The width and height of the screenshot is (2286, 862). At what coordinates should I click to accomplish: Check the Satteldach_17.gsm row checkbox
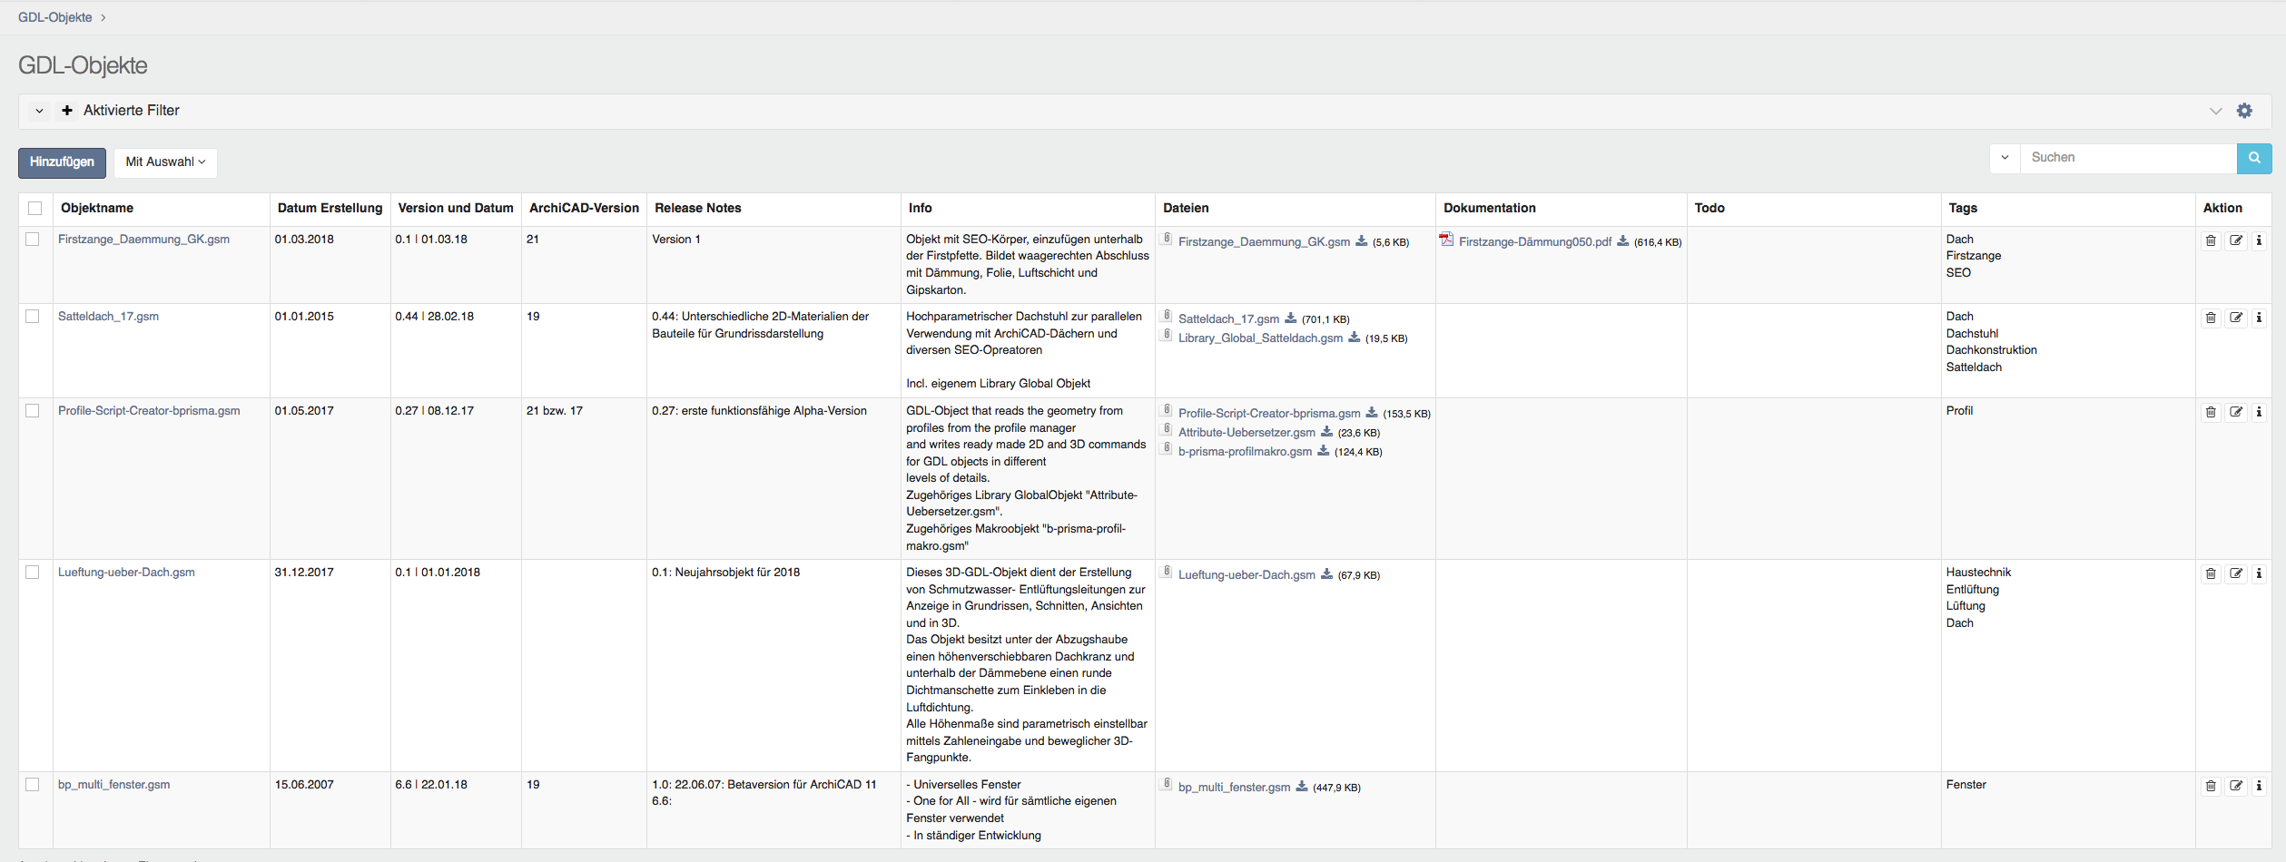(33, 317)
